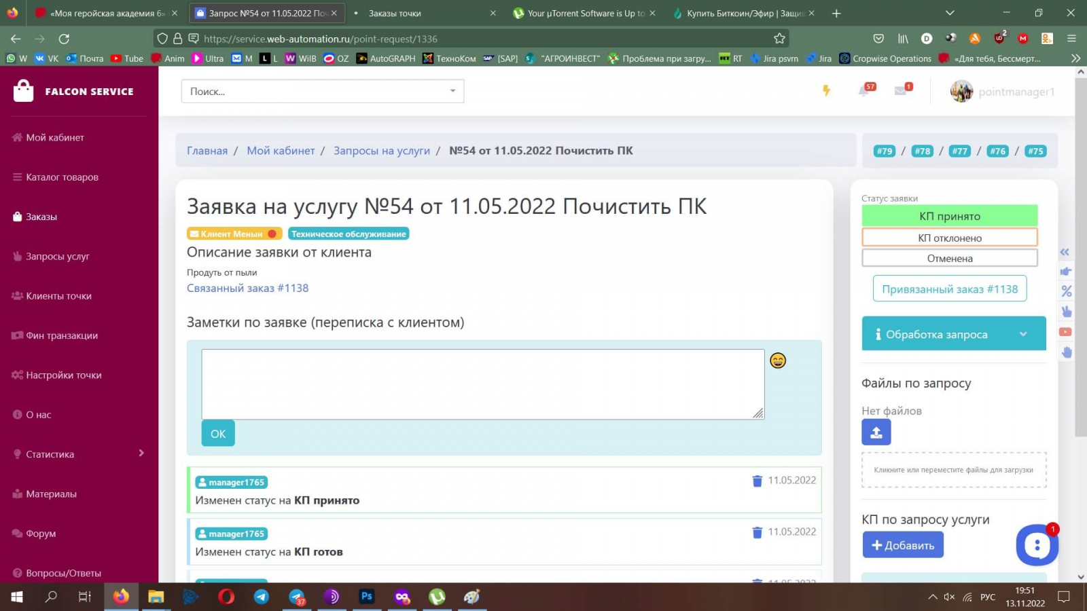This screenshot has height=611, width=1087.
Task: Expand the Статистика sidebar submenu arrow
Action: [x=141, y=453]
